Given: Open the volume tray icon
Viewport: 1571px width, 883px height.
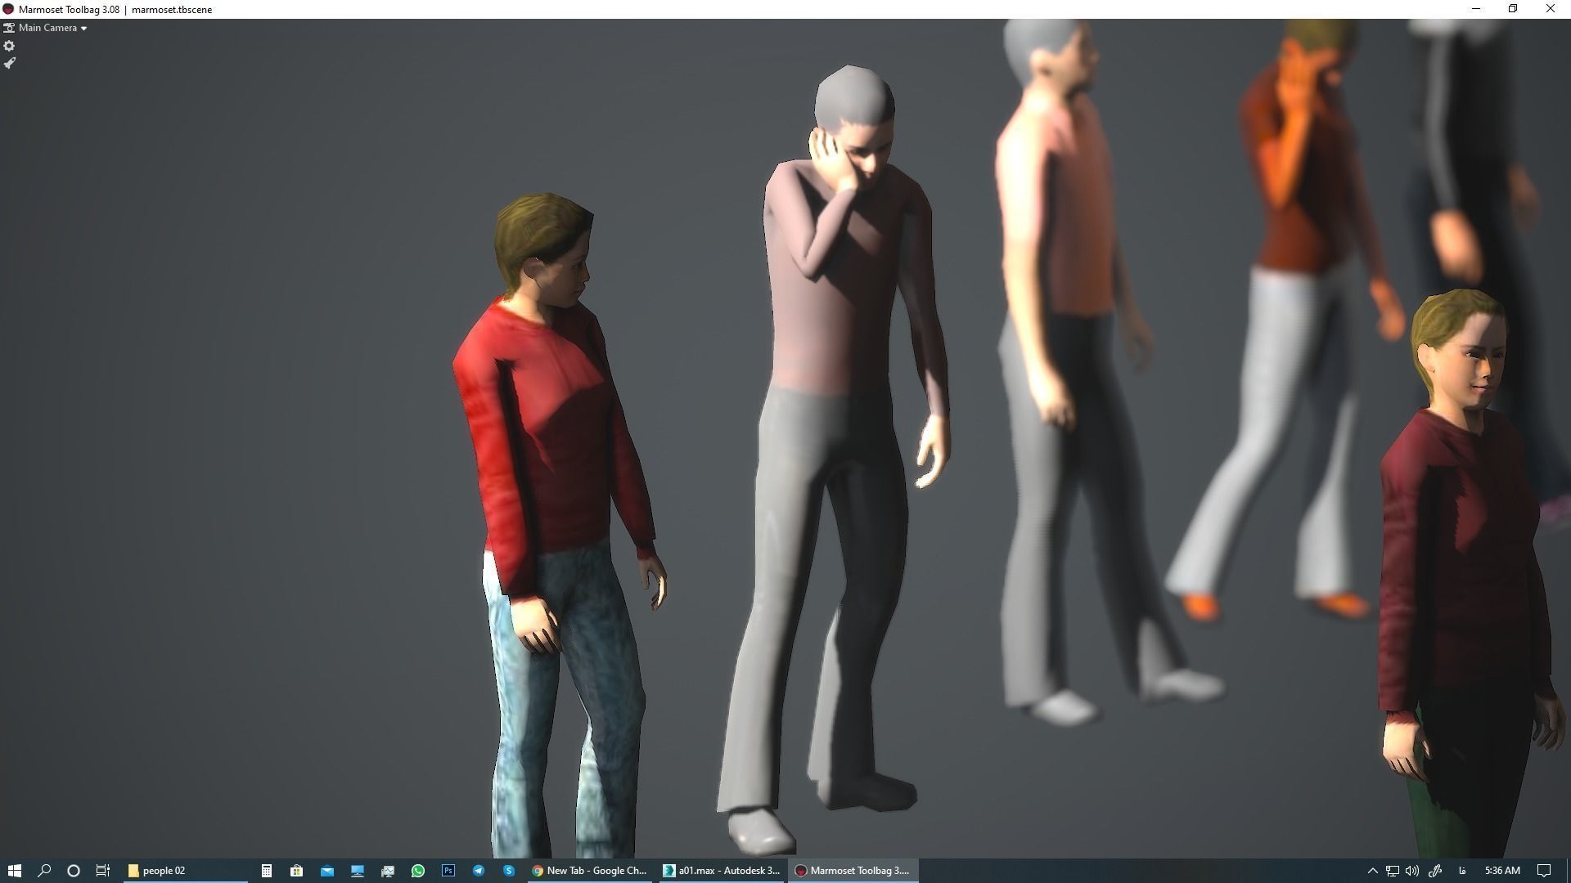Looking at the screenshot, I should click(1412, 871).
